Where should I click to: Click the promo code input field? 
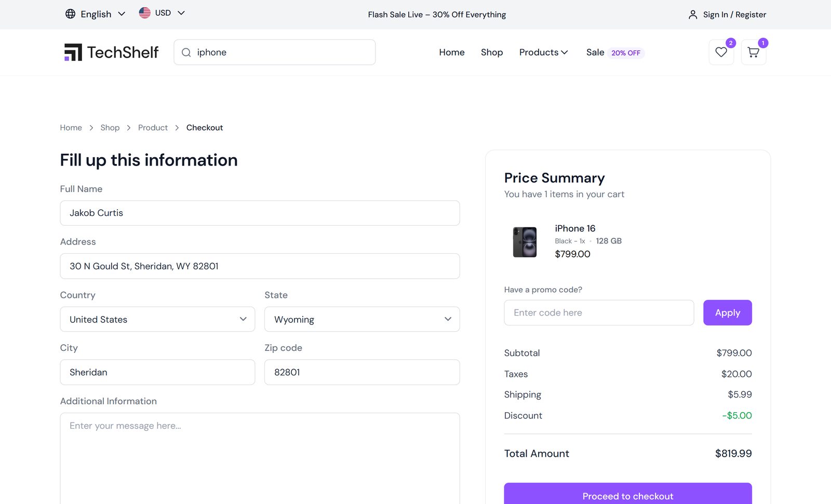point(599,312)
